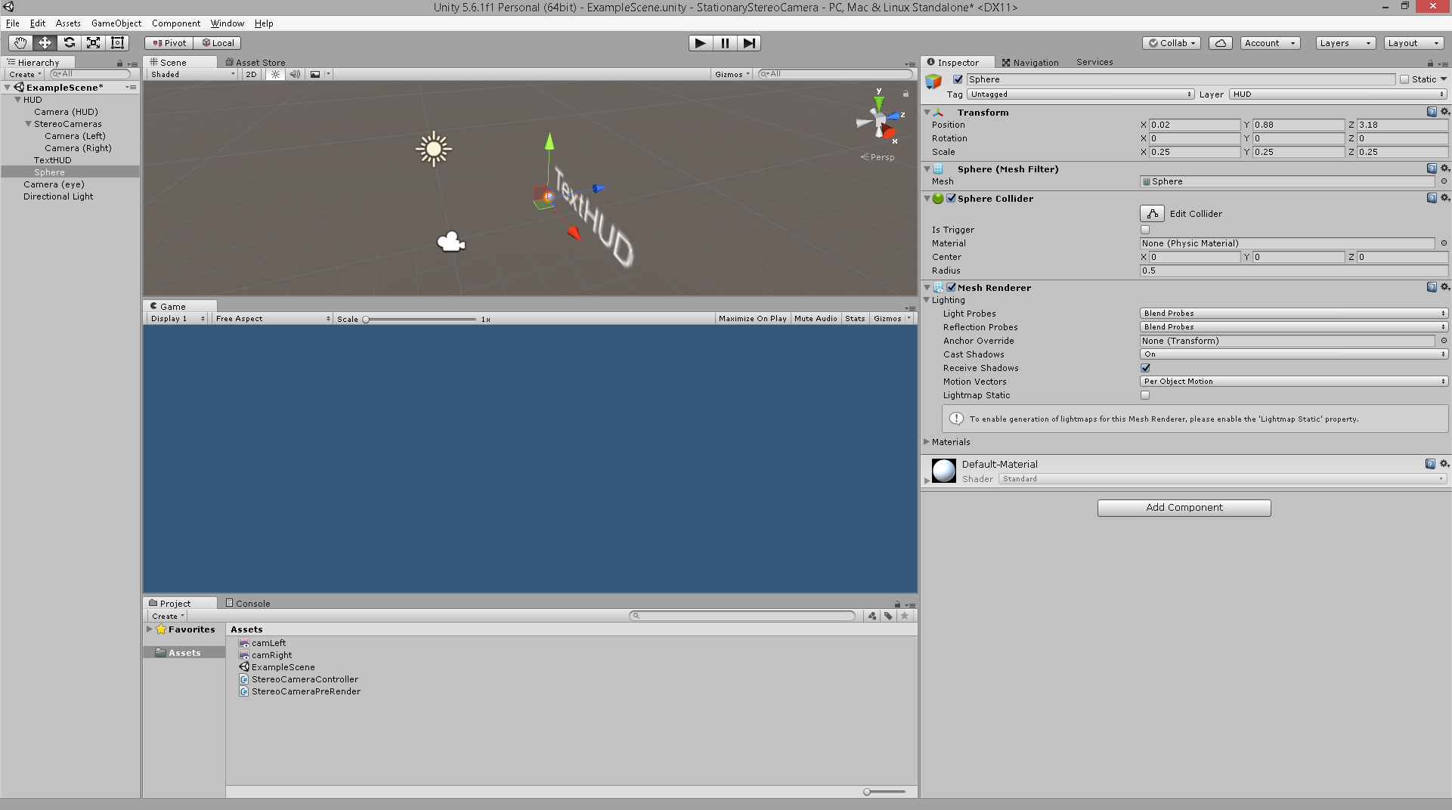Click the Edit Collider icon button
1452x810 pixels.
tap(1152, 214)
